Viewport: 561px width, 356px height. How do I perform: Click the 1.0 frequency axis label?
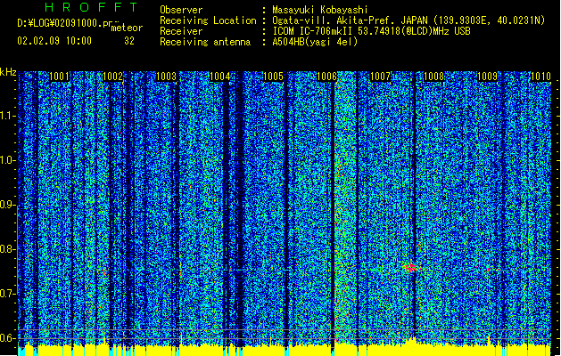pos(8,161)
